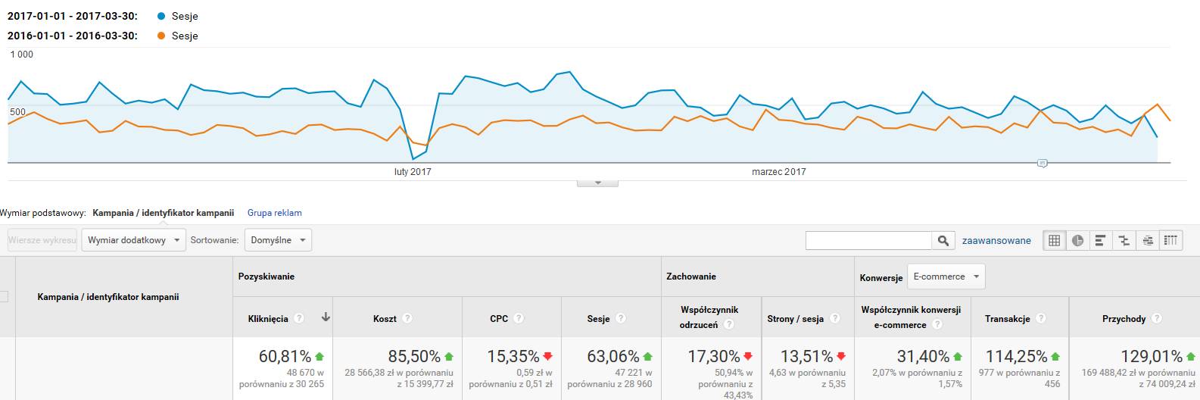Select the comparison view icon
The image size is (1200, 400).
pyautogui.click(x=1124, y=241)
